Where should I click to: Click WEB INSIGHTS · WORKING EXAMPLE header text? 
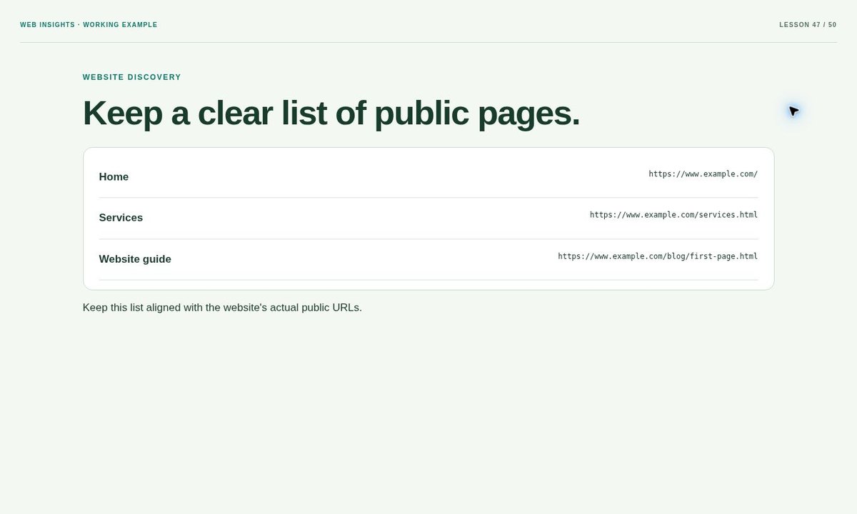pos(89,25)
